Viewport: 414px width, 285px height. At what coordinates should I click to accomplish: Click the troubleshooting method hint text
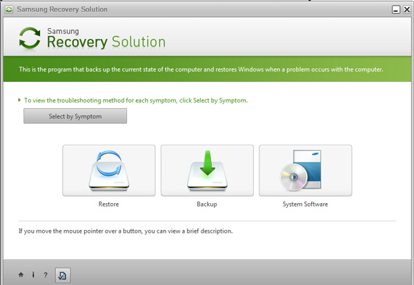pos(136,101)
